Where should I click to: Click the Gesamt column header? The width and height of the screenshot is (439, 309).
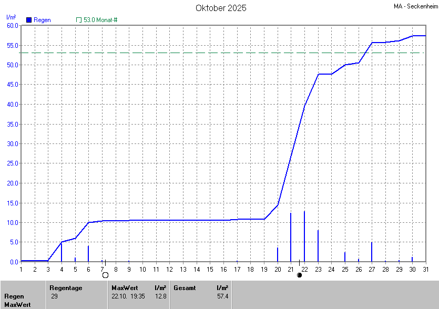(x=185, y=287)
